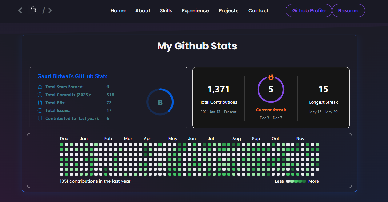Click the Dec 3 - Dec 7 date range

click(271, 118)
